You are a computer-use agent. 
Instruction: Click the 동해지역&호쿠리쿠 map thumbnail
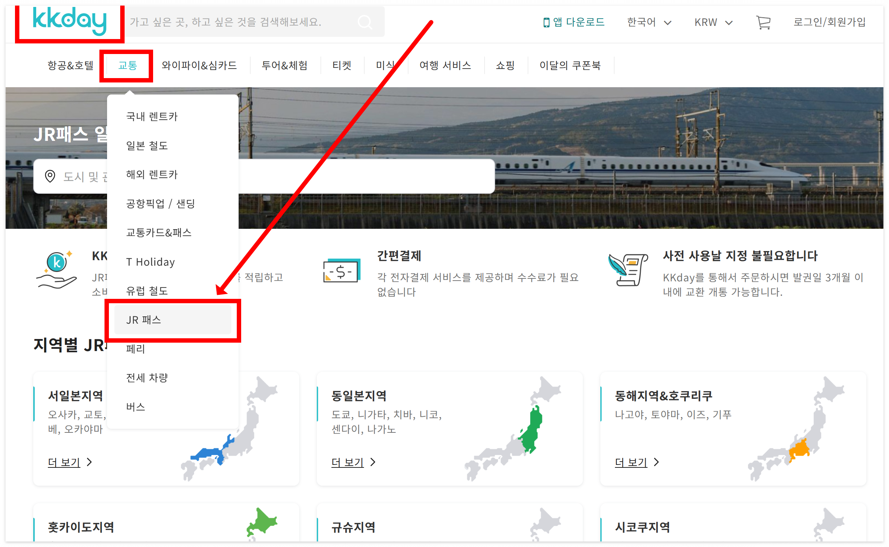click(796, 428)
